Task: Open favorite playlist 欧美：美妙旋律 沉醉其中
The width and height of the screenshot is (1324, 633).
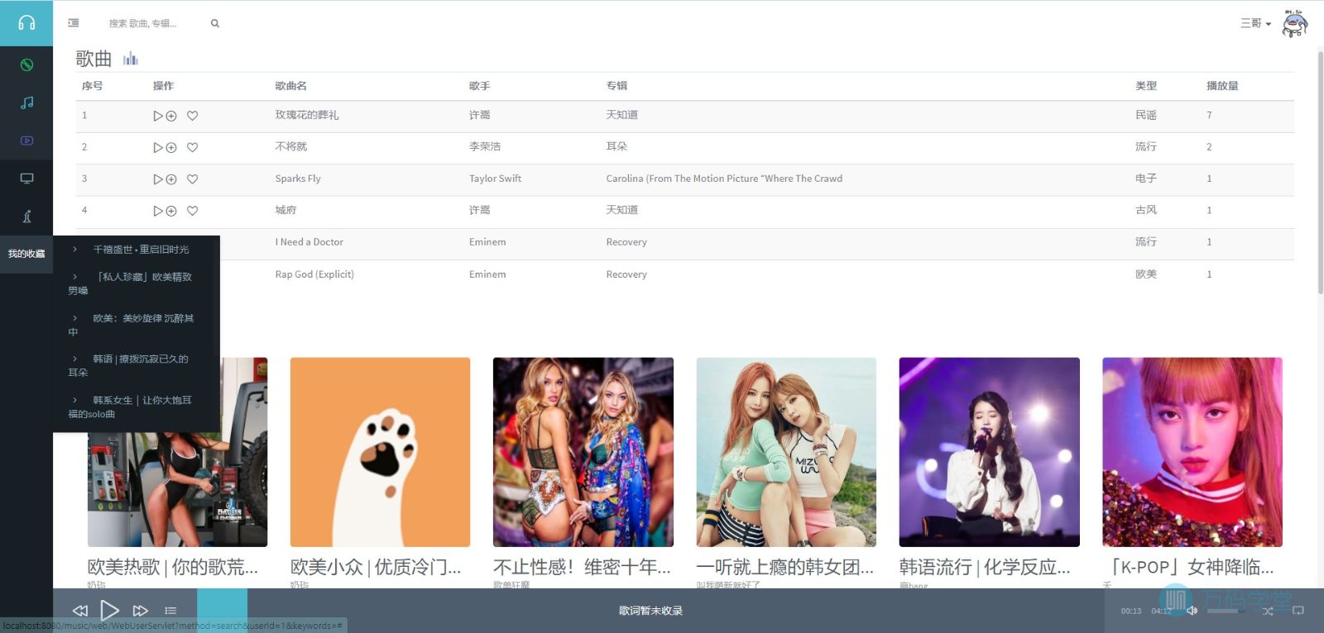Action: pyautogui.click(x=131, y=325)
